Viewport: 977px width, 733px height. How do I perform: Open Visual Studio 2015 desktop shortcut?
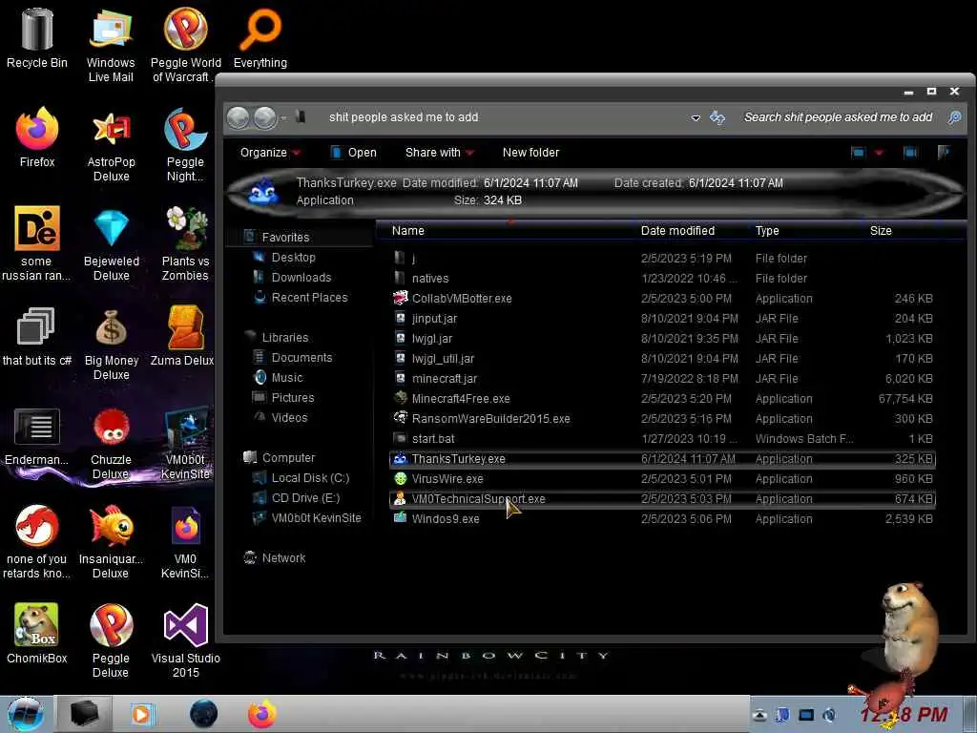[x=185, y=640]
